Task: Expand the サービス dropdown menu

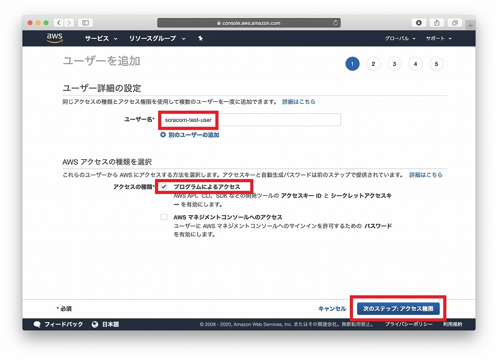Action: (101, 39)
